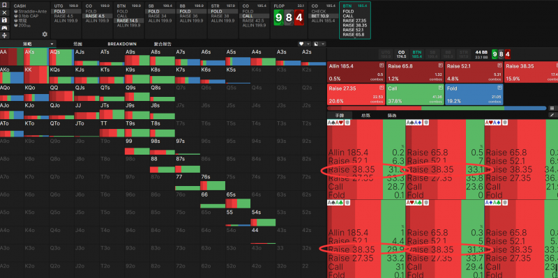
Task: Click the strategy frequency color bar
Action: (x=437, y=108)
